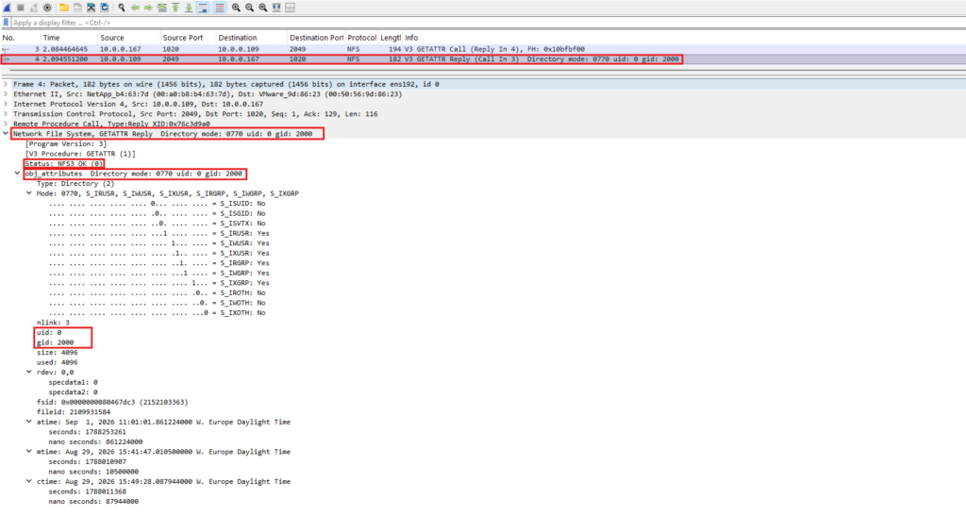Viewport: 966px width, 516px height.
Task: Click the start capture shark fin icon
Action: click(x=7, y=8)
